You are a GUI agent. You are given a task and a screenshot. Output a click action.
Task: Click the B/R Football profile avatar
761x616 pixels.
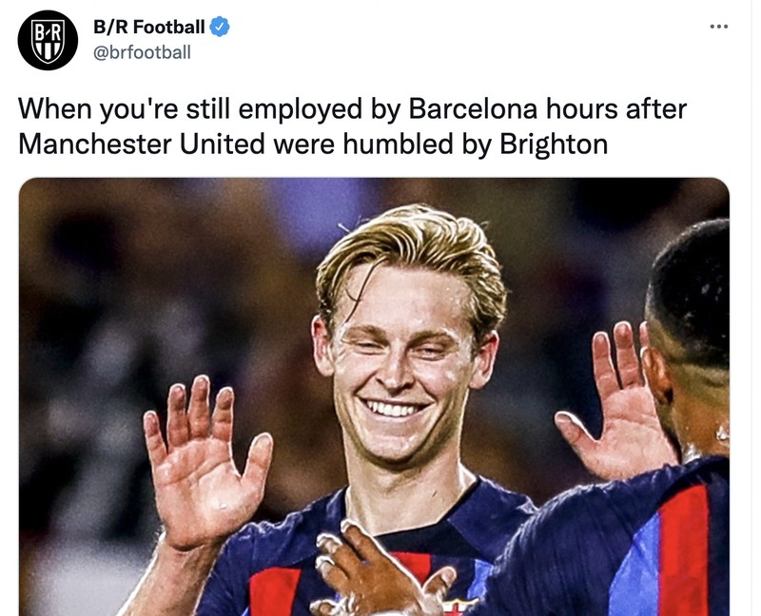point(48,39)
